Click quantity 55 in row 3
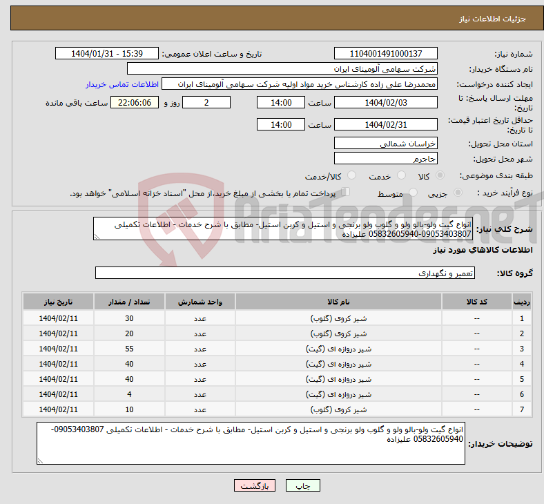Viewport: 544px width, 504px height. tap(129, 349)
